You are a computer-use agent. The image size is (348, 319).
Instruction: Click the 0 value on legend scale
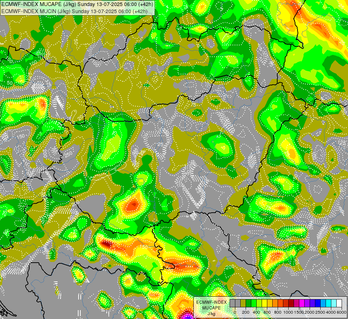[235, 312]
